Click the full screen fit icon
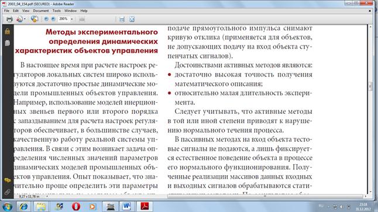Viewport: 378px width, 212px height. click(x=132, y=19)
